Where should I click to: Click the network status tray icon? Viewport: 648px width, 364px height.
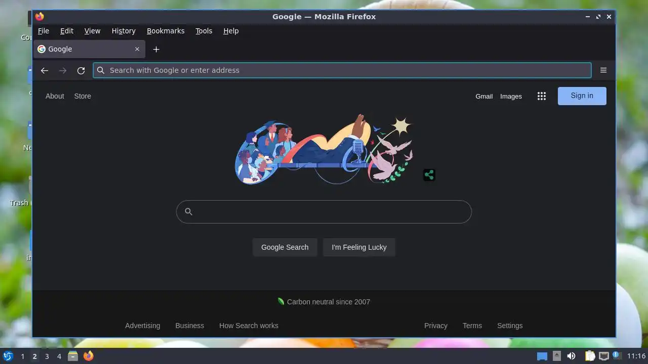coord(604,356)
